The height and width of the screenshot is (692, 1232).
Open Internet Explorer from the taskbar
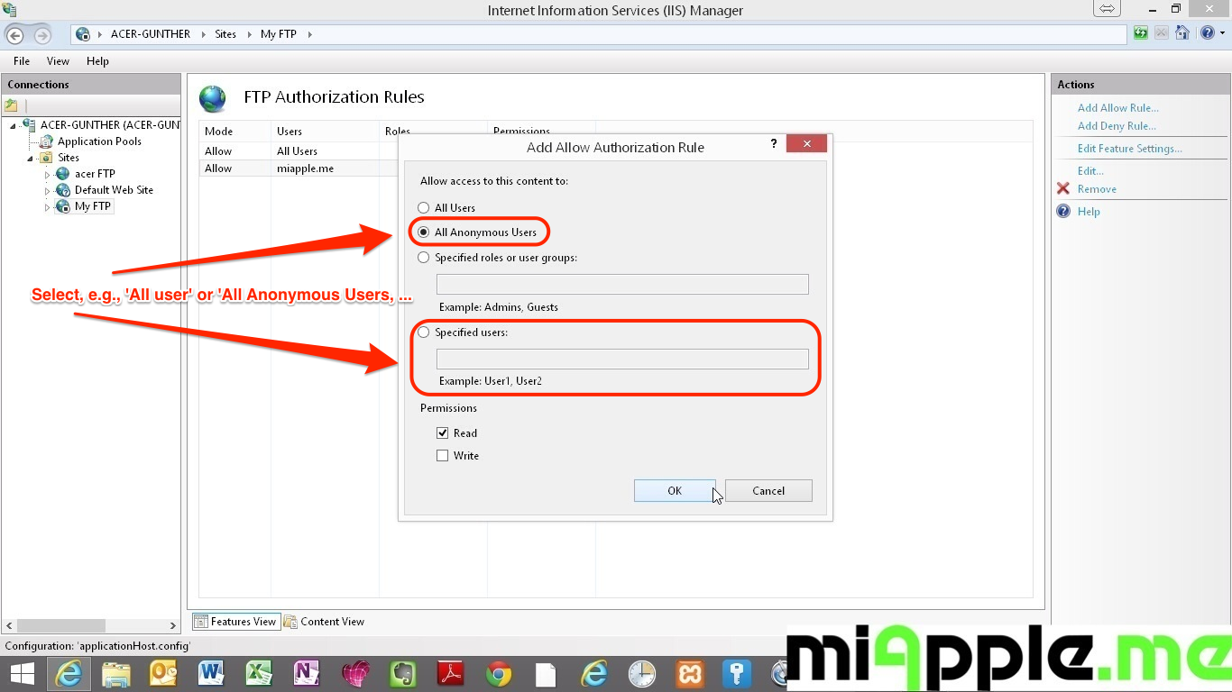[x=69, y=673]
